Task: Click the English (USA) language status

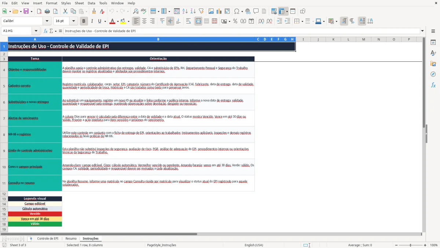Action: click(x=254, y=245)
